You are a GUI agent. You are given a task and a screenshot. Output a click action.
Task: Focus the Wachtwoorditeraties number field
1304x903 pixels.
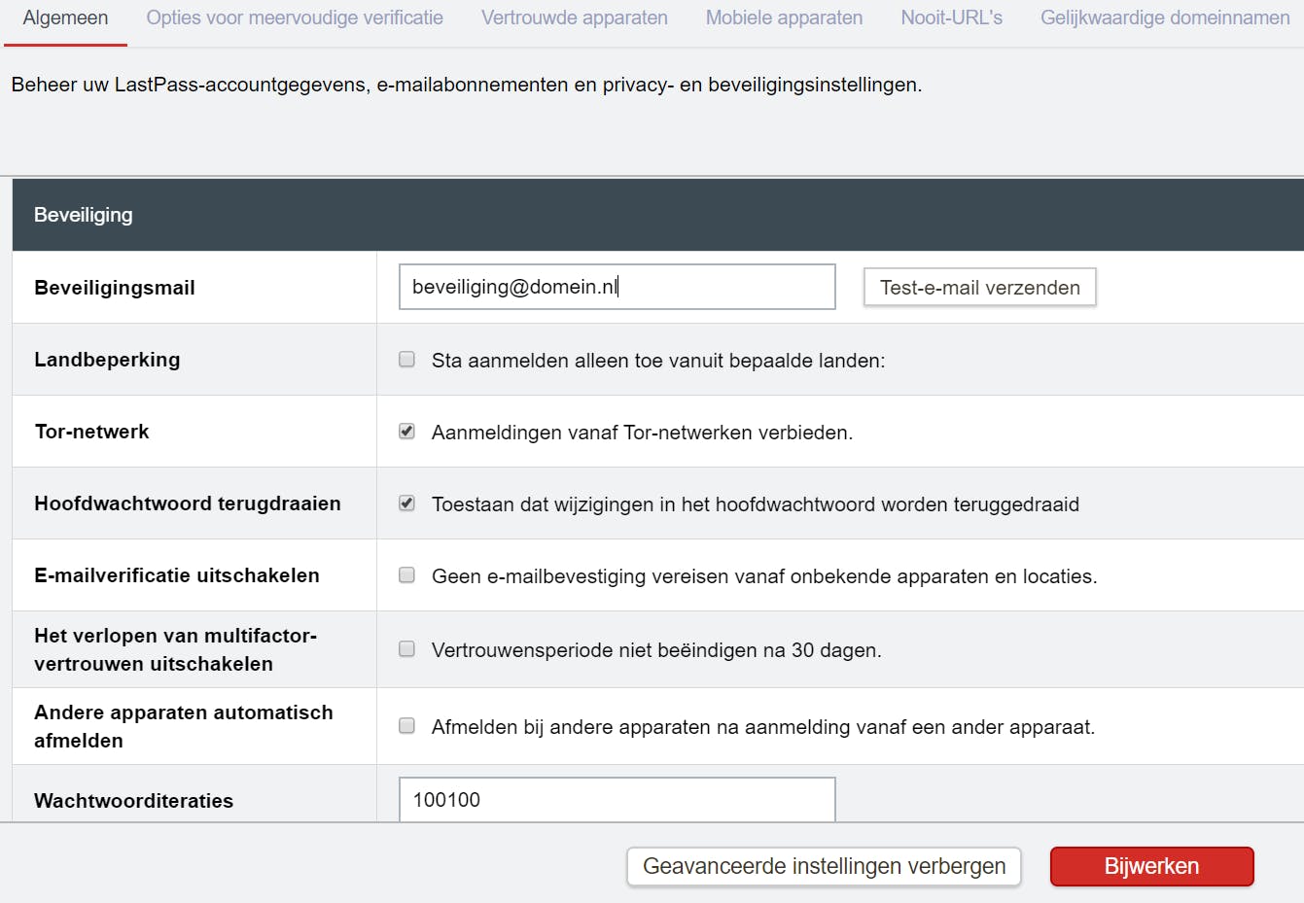coord(617,800)
